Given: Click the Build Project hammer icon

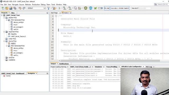Looking at the screenshot, I should [x=49, y=8].
